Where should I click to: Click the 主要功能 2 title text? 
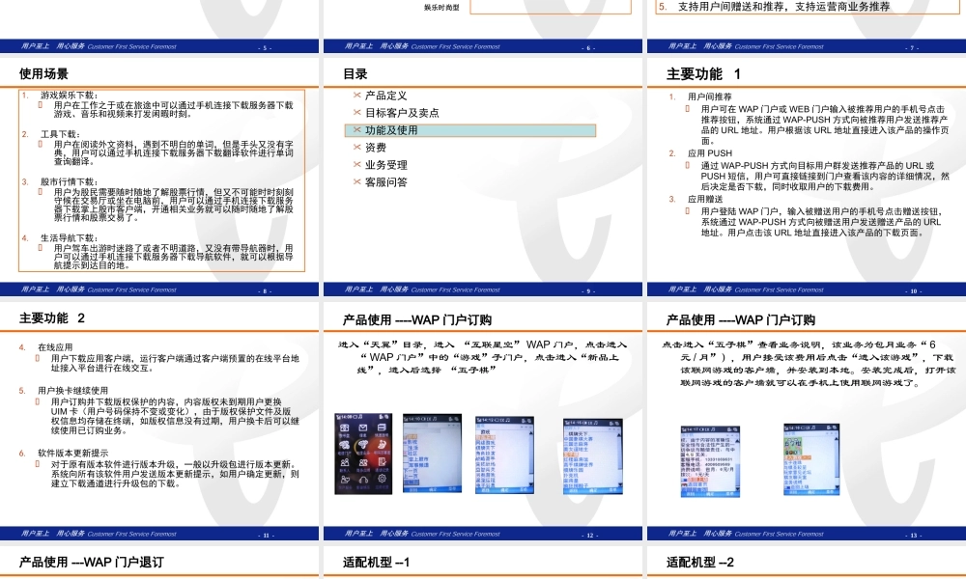(52, 318)
